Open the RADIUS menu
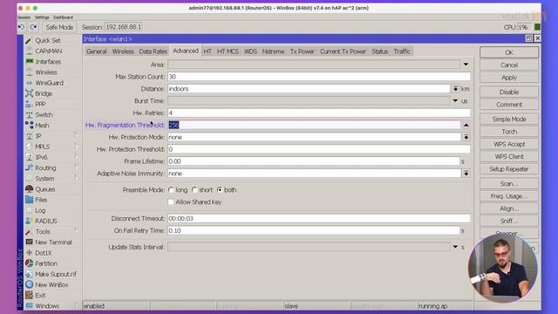The image size is (558, 314). click(45, 221)
